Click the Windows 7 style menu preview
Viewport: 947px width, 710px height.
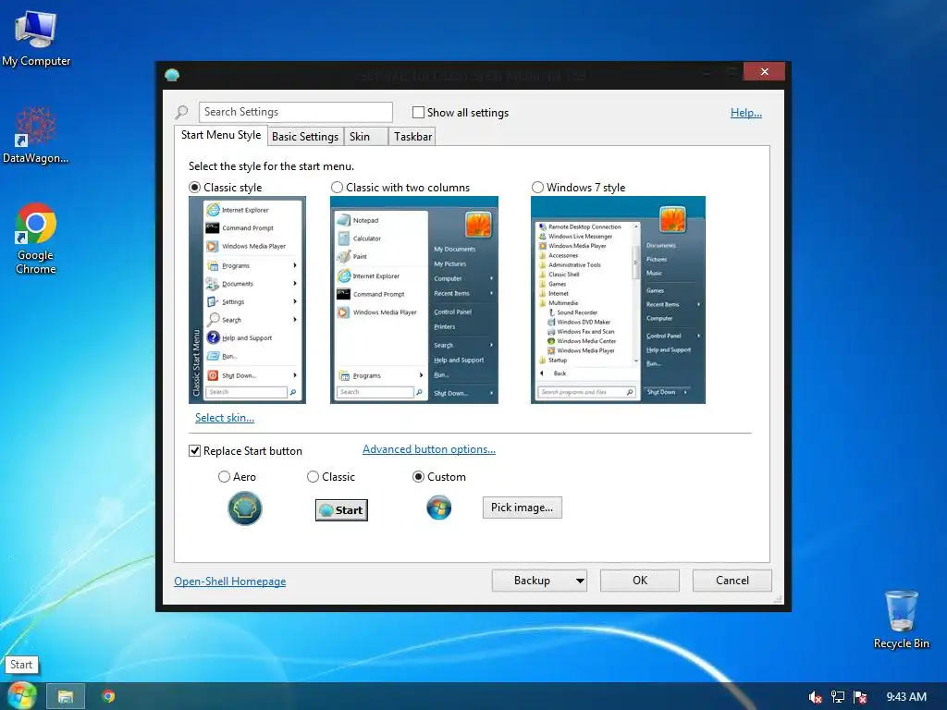click(618, 300)
